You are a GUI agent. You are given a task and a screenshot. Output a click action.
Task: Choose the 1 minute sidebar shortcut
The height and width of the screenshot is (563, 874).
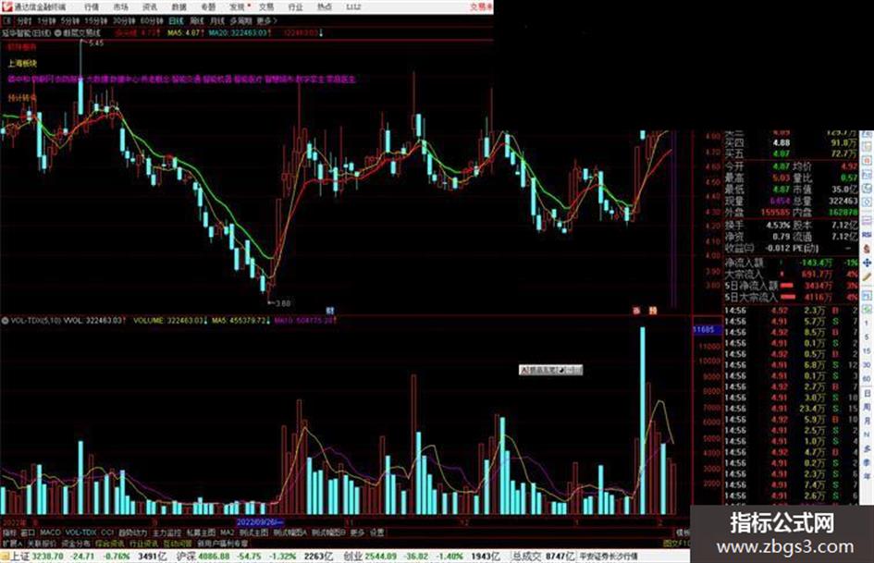click(867, 324)
